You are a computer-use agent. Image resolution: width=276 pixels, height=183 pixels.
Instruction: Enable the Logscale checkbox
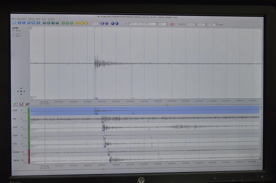[176, 24]
